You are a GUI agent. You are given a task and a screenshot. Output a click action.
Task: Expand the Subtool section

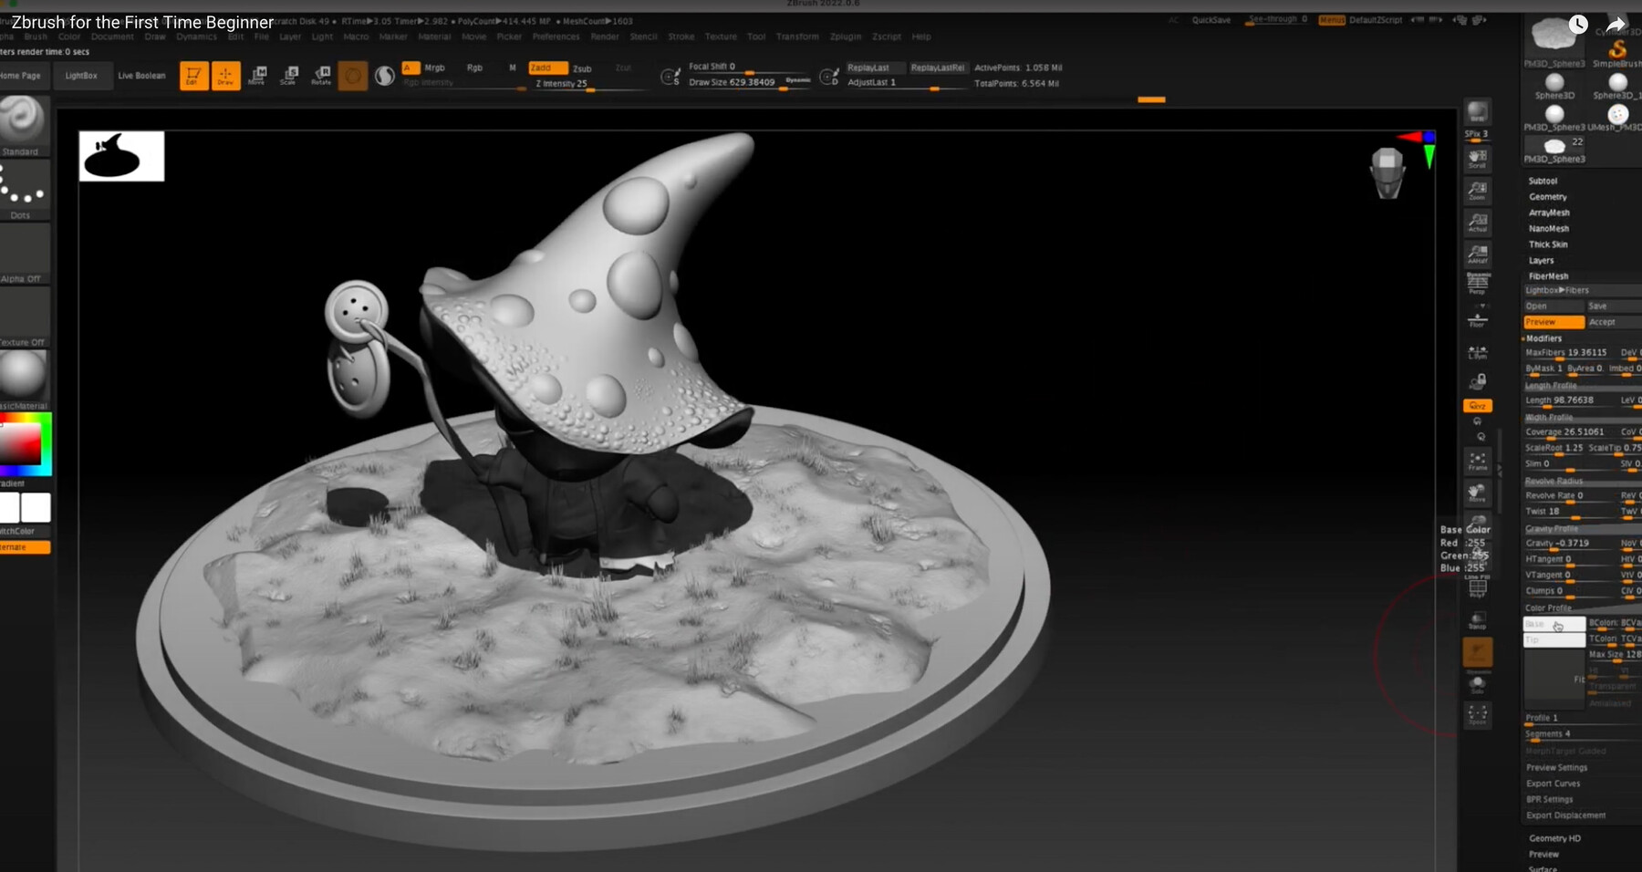1543,182
